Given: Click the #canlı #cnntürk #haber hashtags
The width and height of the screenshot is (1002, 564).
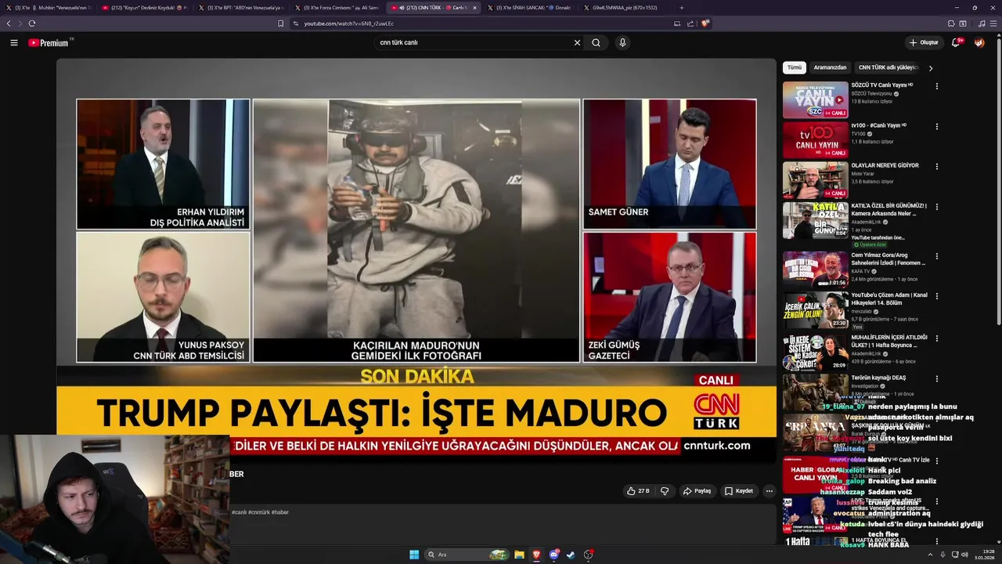Looking at the screenshot, I should pos(260,512).
